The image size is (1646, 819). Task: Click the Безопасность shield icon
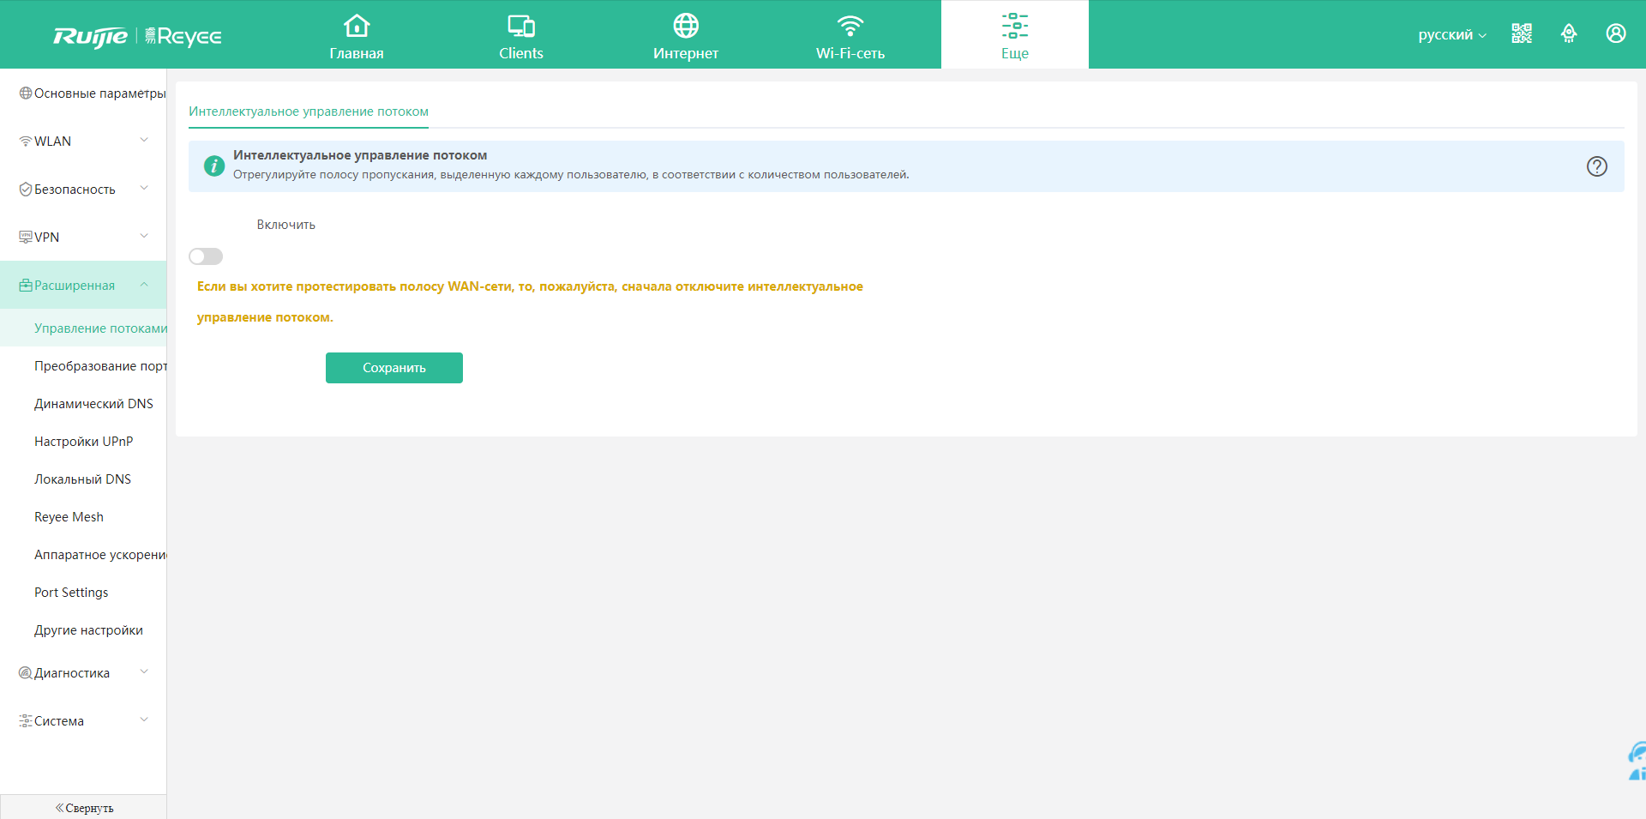click(26, 190)
